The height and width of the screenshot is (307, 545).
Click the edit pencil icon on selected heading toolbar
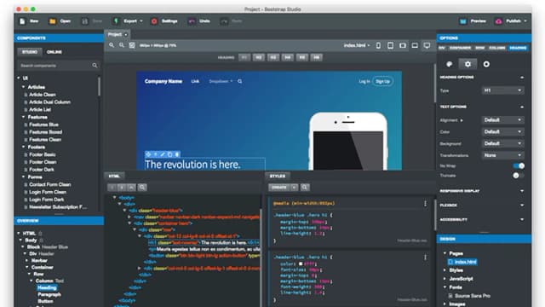pos(163,154)
